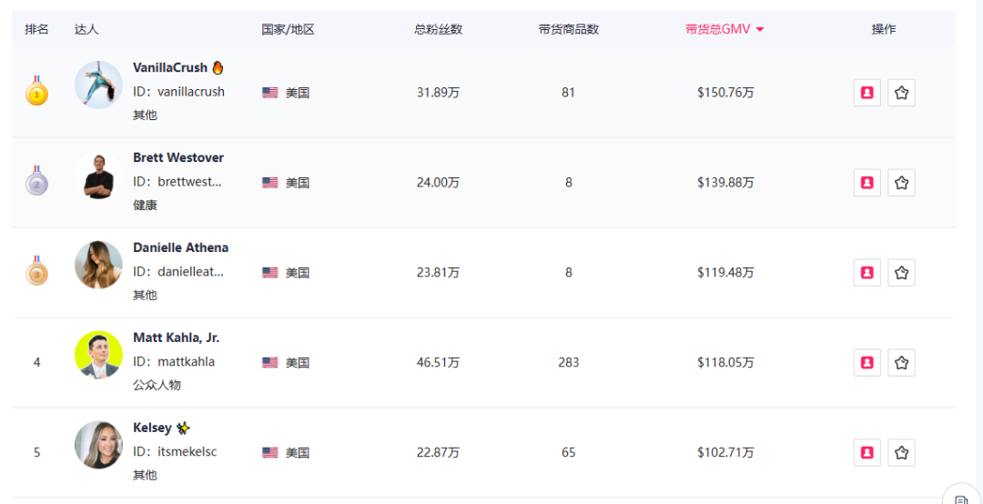This screenshot has width=983, height=504.
Task: Open VanillaCrush's pink profile detail icon
Action: click(867, 93)
